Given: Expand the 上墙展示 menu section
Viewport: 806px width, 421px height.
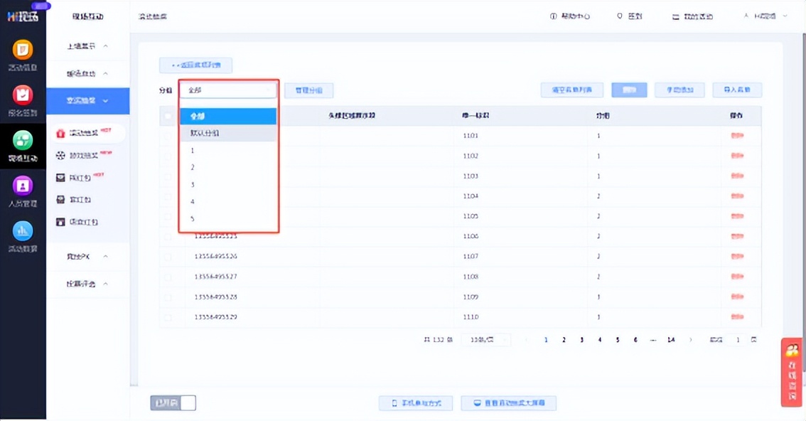Looking at the screenshot, I should (x=87, y=46).
